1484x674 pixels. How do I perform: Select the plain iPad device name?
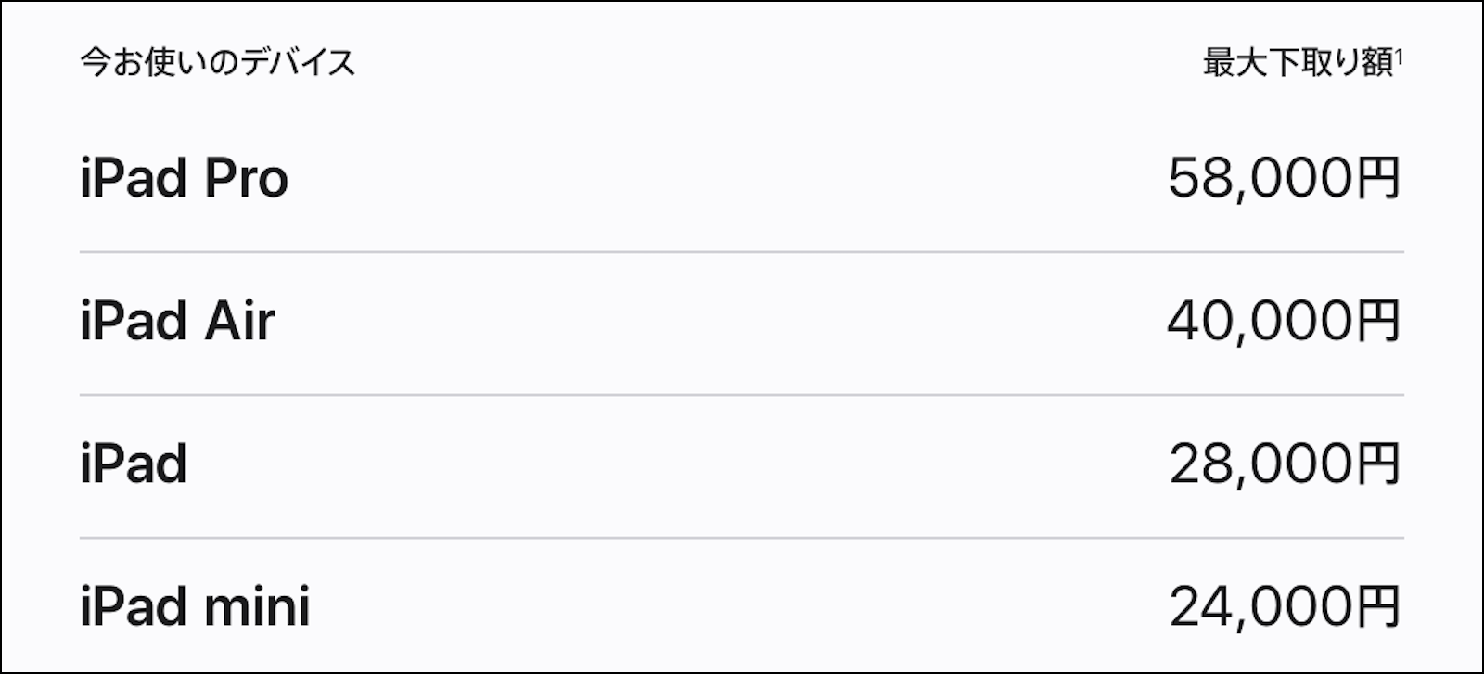click(134, 464)
